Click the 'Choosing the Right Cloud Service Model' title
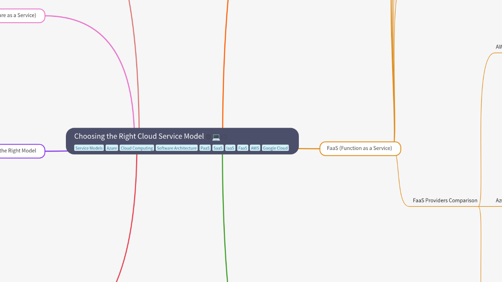Screen dimensions: 502x282 139,136
